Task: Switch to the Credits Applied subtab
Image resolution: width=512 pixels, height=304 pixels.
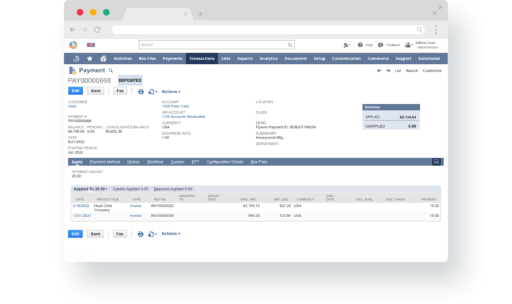Action: point(130,189)
